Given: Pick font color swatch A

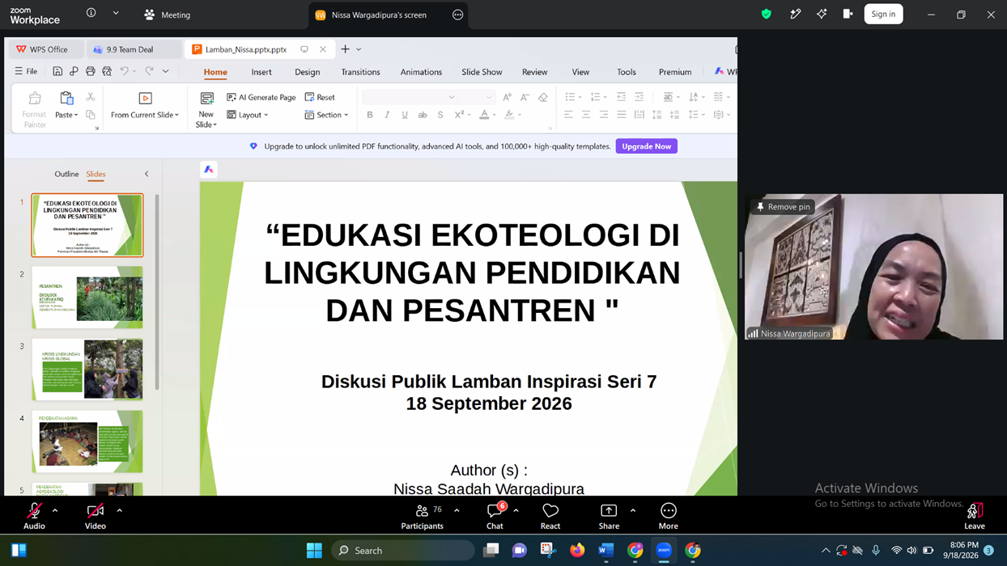Looking at the screenshot, I should [484, 115].
